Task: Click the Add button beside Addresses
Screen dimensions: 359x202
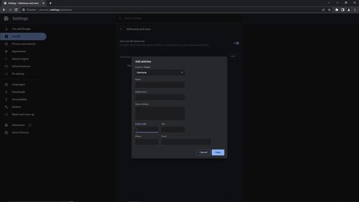Action: click(x=233, y=56)
